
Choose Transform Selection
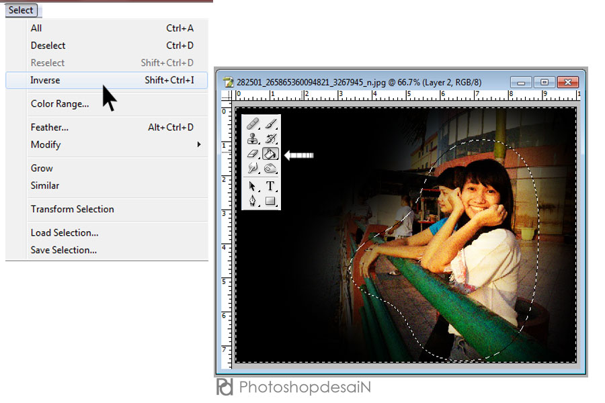(x=72, y=209)
